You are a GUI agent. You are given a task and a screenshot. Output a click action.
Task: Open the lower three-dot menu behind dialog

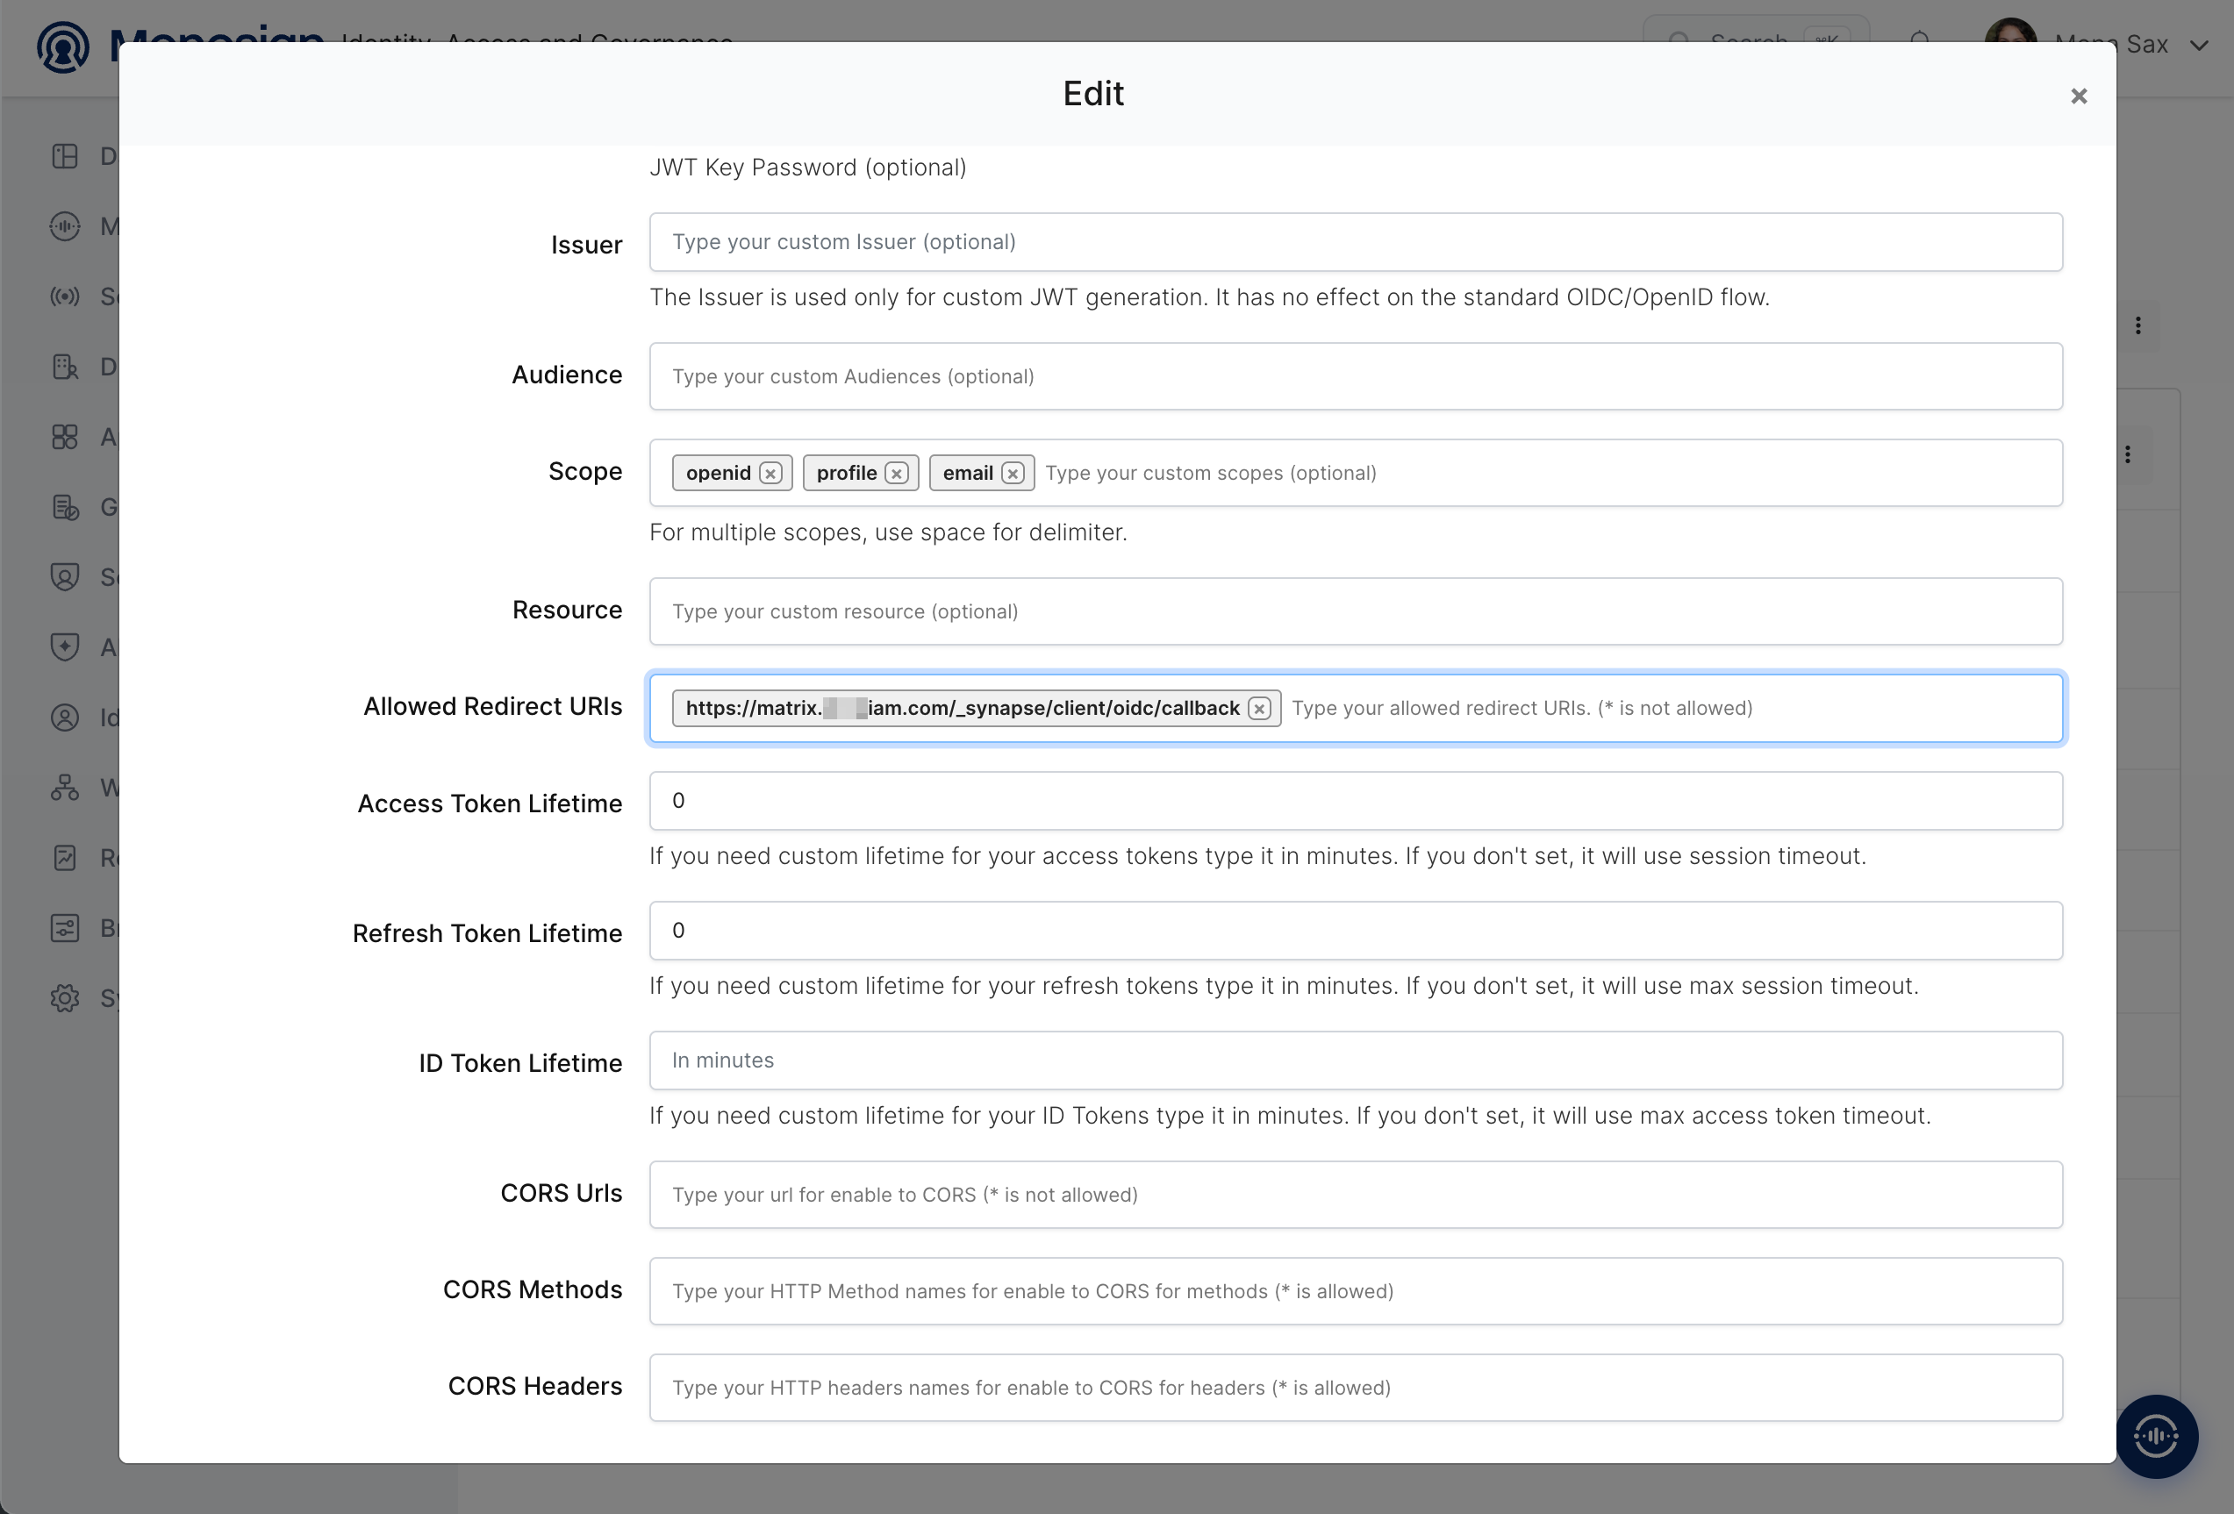[2127, 454]
